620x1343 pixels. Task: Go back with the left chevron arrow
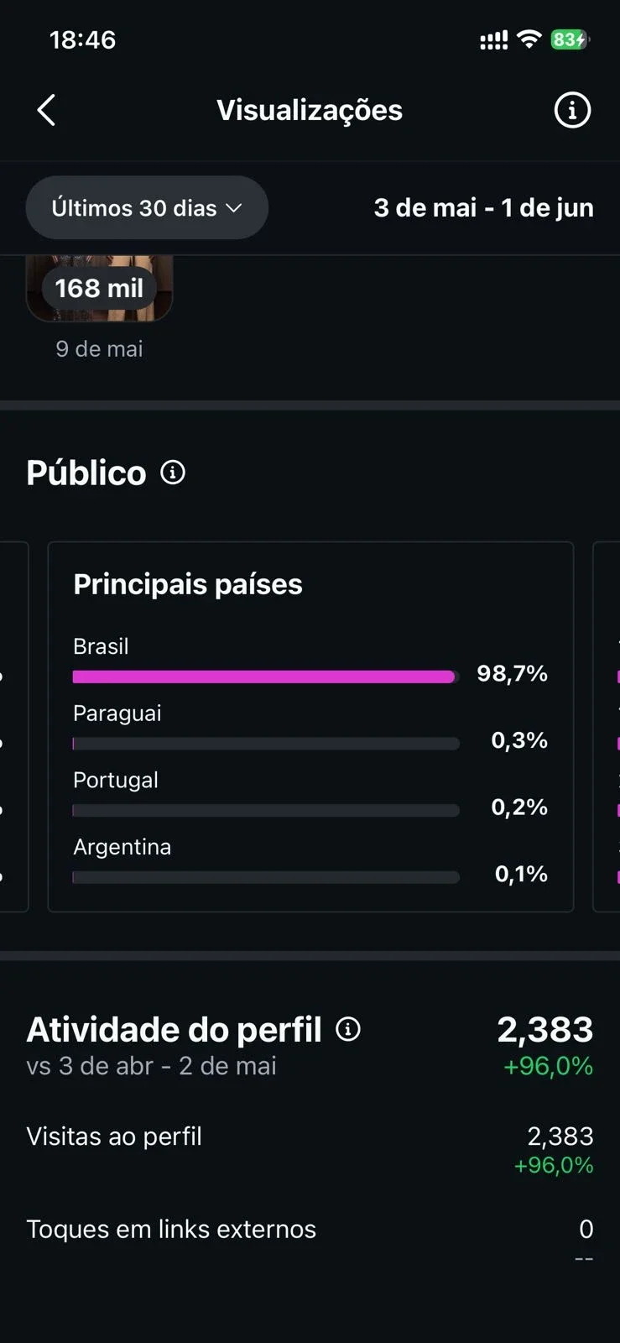46,110
